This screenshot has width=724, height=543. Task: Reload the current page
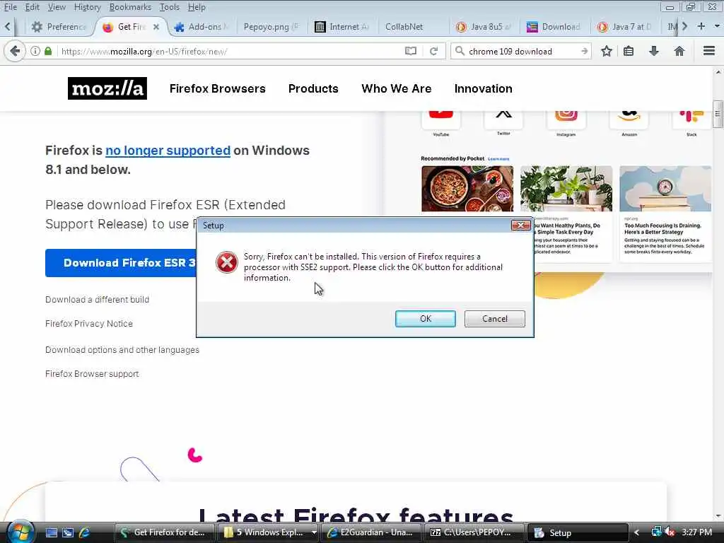(x=433, y=51)
